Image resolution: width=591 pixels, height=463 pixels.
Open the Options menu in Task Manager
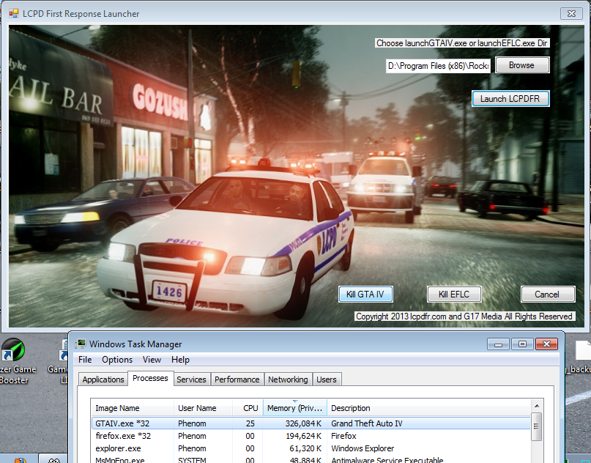coord(117,360)
